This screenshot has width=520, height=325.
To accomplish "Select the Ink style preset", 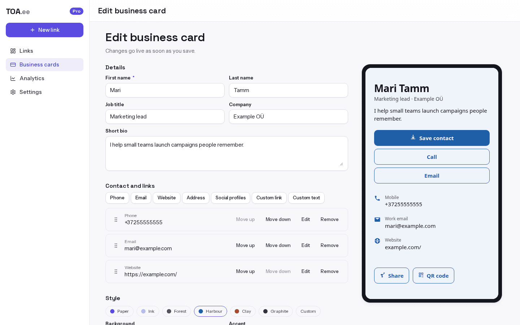I will [x=148, y=311].
